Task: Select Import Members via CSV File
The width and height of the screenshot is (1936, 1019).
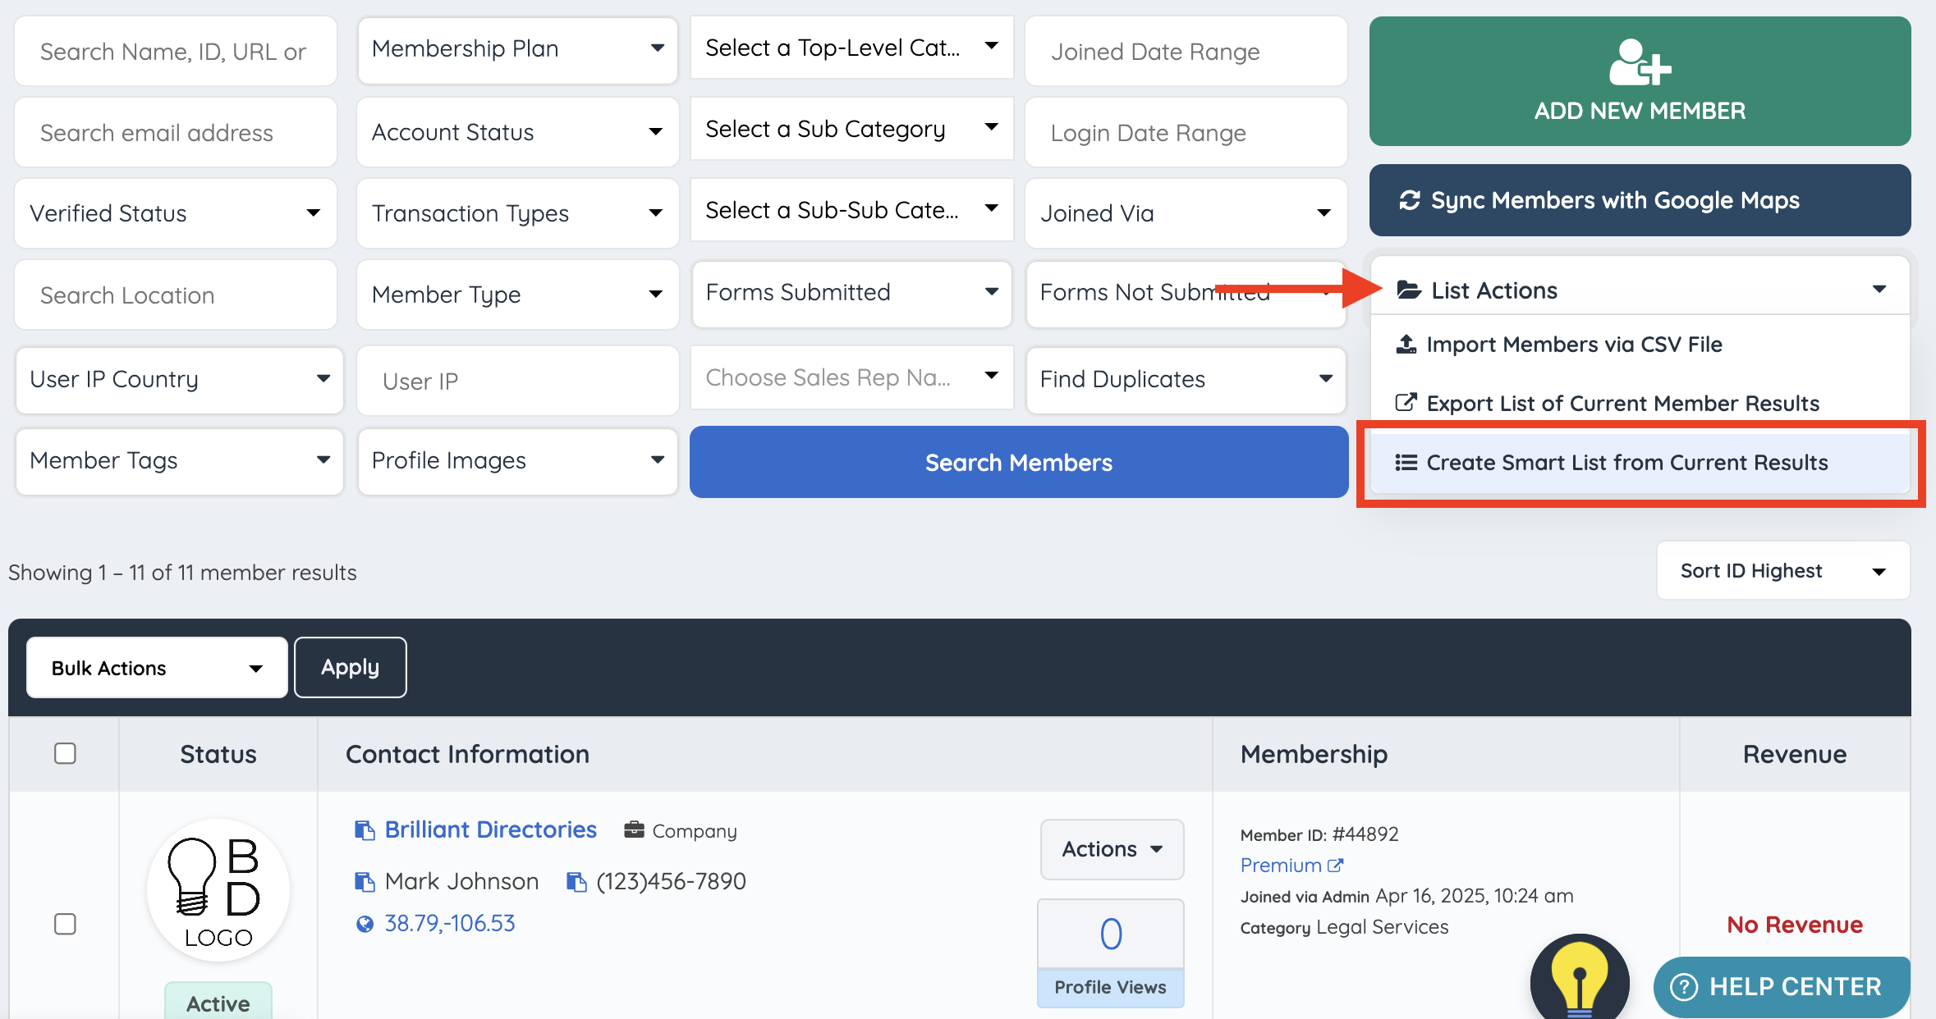Action: tap(1573, 345)
